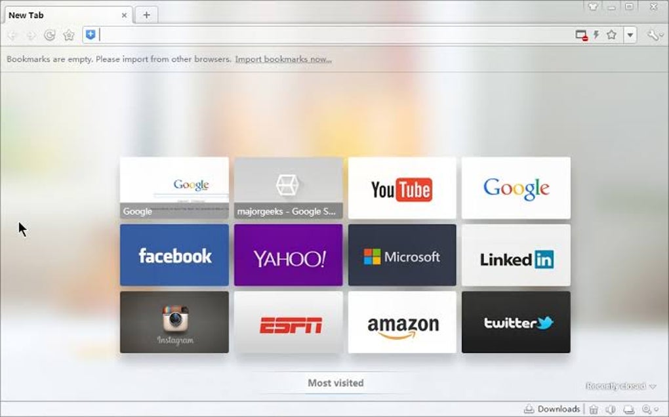Select the New Tab tab
This screenshot has height=417, width=669.
pyautogui.click(x=68, y=15)
